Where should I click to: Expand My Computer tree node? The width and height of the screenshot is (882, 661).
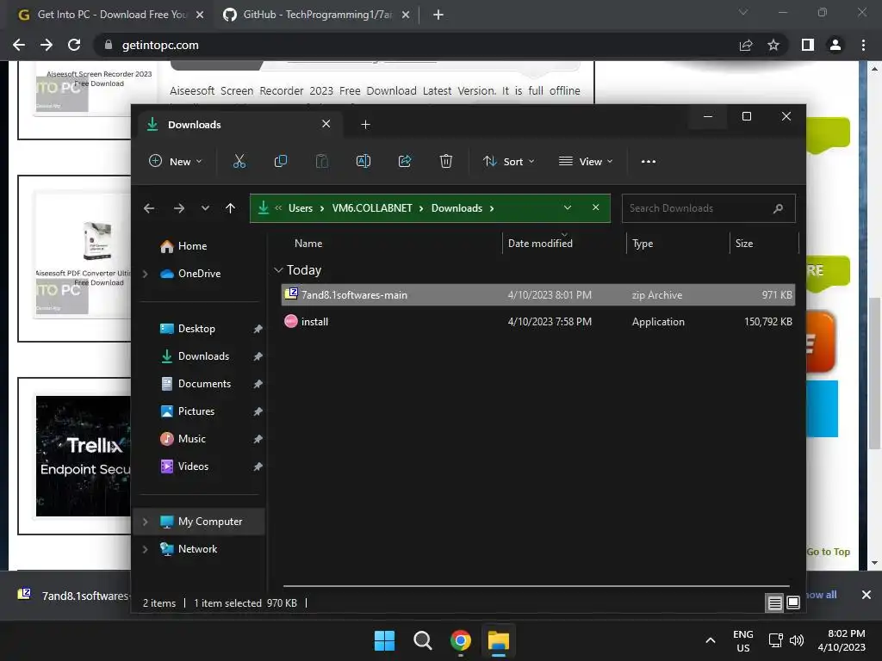[x=145, y=522]
